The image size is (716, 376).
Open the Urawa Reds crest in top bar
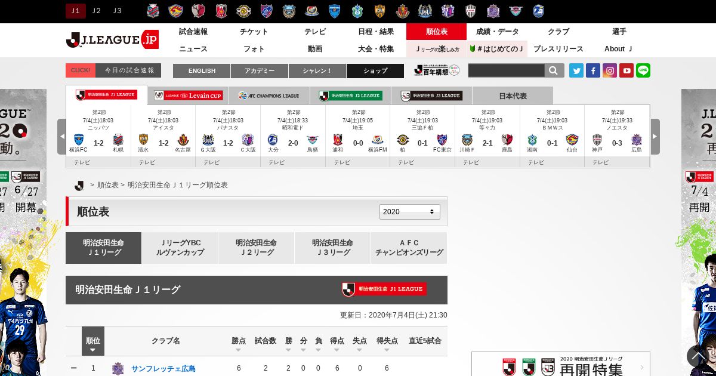pos(221,11)
